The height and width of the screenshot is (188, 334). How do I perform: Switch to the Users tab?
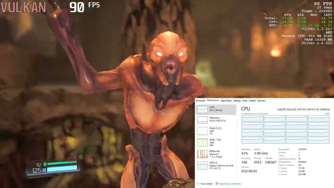(x=245, y=101)
